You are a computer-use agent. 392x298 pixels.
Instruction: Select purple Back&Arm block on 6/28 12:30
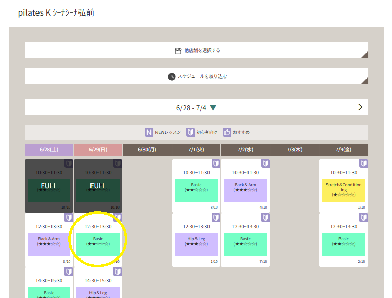tap(49, 245)
